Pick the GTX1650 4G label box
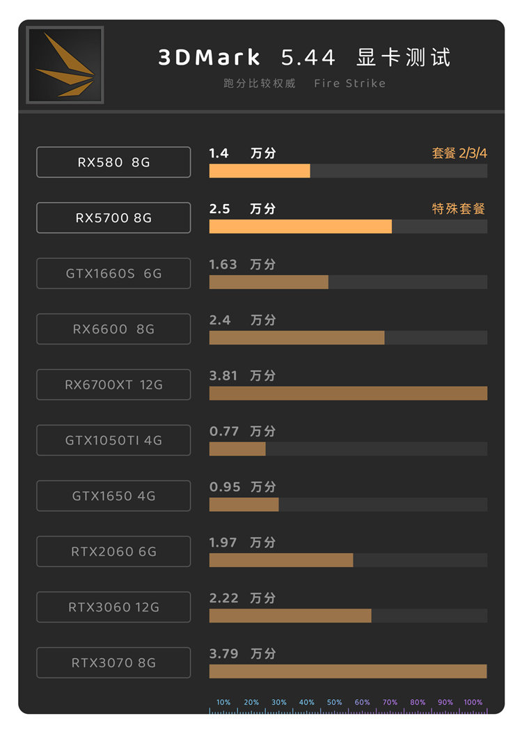Viewport: 522px width, 732px height. pos(113,495)
